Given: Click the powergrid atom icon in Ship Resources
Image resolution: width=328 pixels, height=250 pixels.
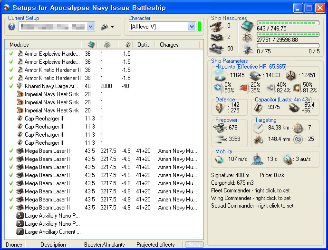Looking at the screenshot, I should point(247,37).
